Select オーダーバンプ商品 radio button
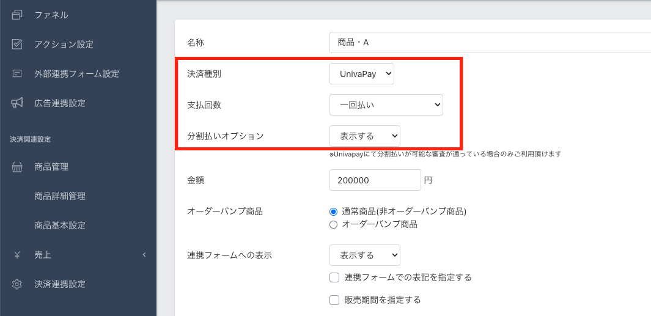Viewport: 651px width, 316px height. [333, 224]
